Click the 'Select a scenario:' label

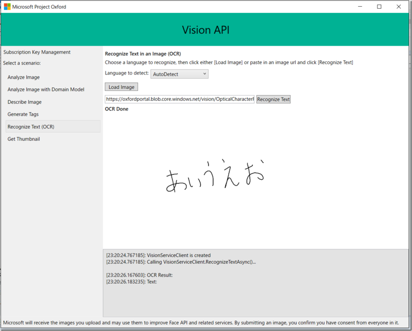pos(22,63)
